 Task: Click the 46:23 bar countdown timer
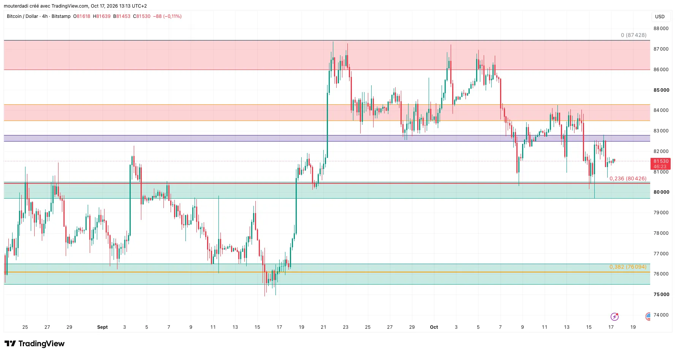point(661,167)
